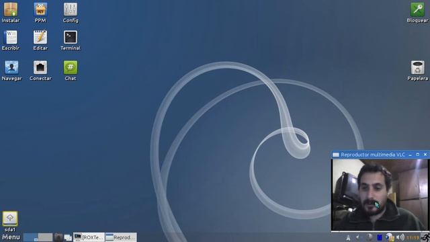This screenshot has width=430, height=242.
Task: Click the show desktop windows icon in taskbar
Action: (x=68, y=237)
